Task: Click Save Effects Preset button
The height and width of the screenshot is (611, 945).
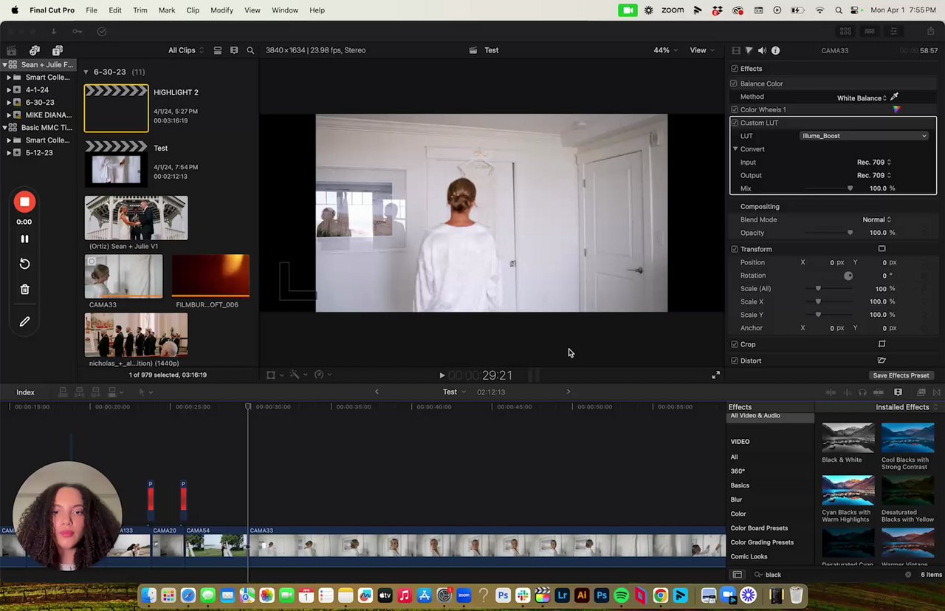Action: [x=900, y=375]
